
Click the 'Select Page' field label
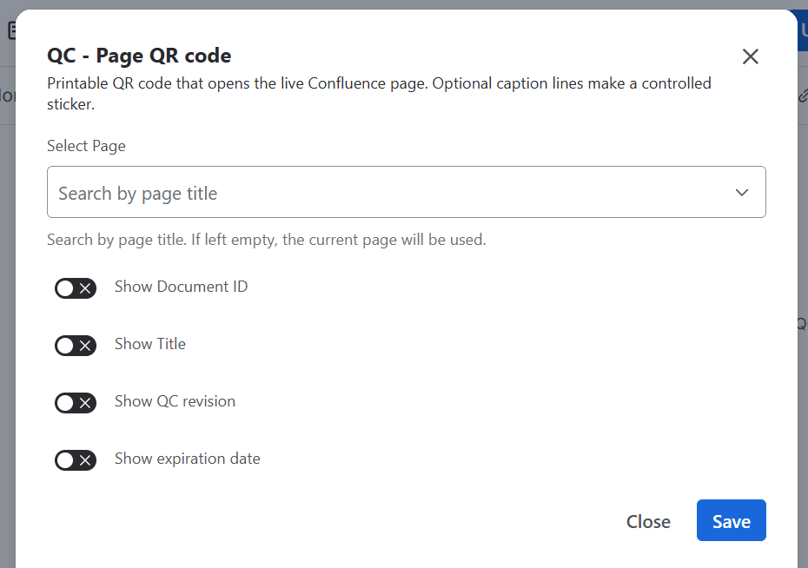point(86,146)
